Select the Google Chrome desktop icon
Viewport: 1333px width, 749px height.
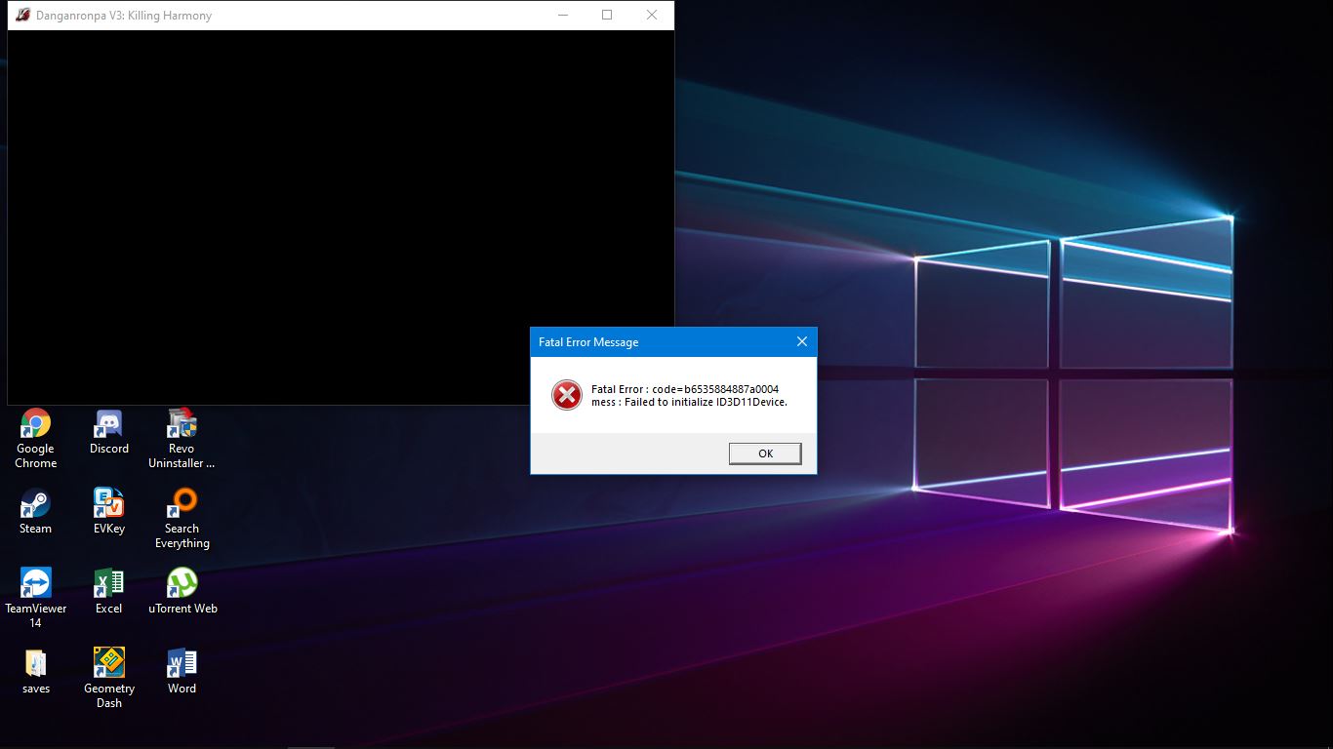click(36, 425)
